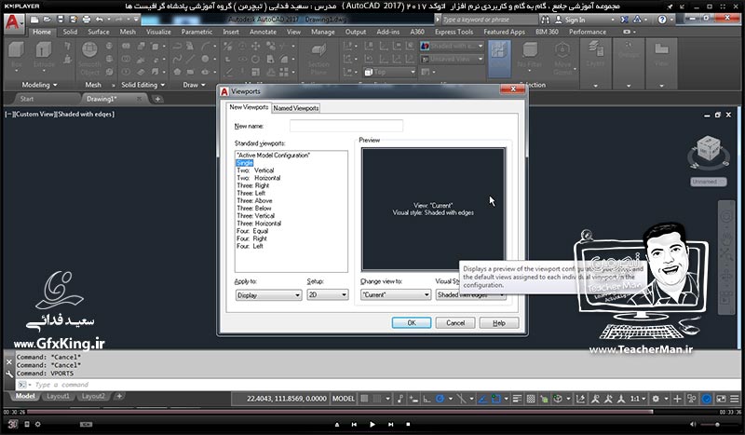Toggle polar tracking in status bar
This screenshot has width=745, height=435.
click(440, 399)
